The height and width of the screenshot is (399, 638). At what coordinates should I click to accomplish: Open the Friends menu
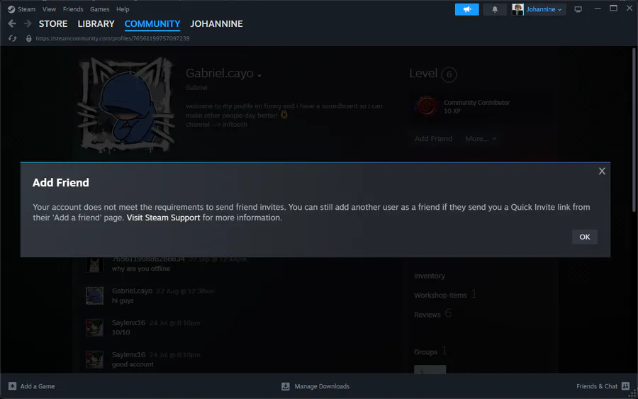73,9
